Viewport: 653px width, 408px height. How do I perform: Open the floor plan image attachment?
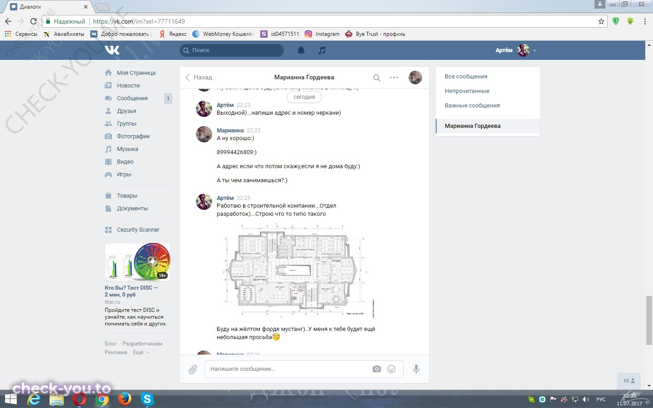coord(299,270)
